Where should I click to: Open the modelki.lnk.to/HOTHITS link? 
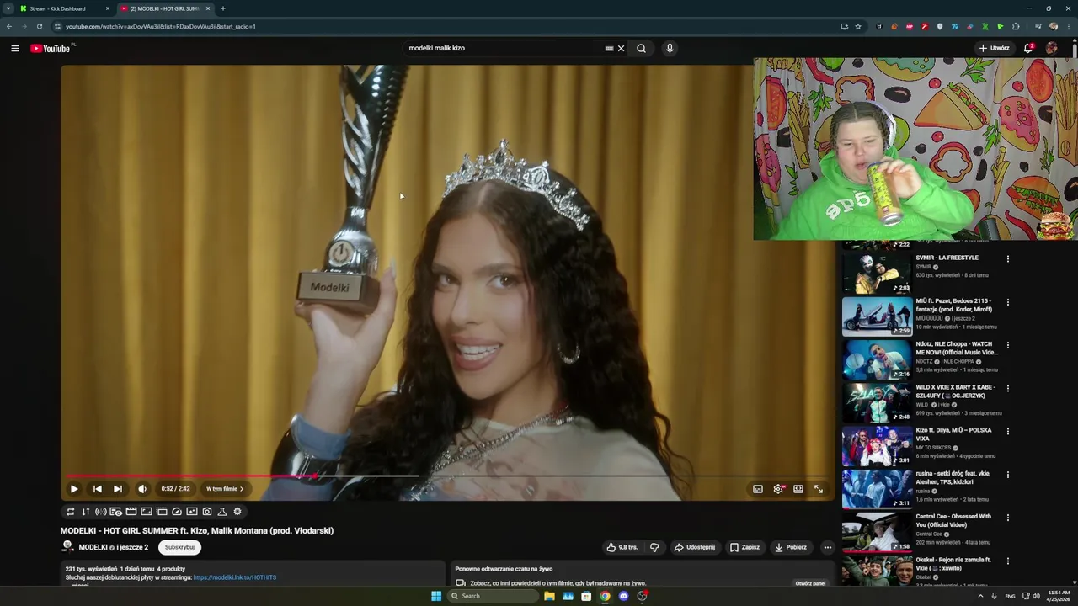(235, 577)
